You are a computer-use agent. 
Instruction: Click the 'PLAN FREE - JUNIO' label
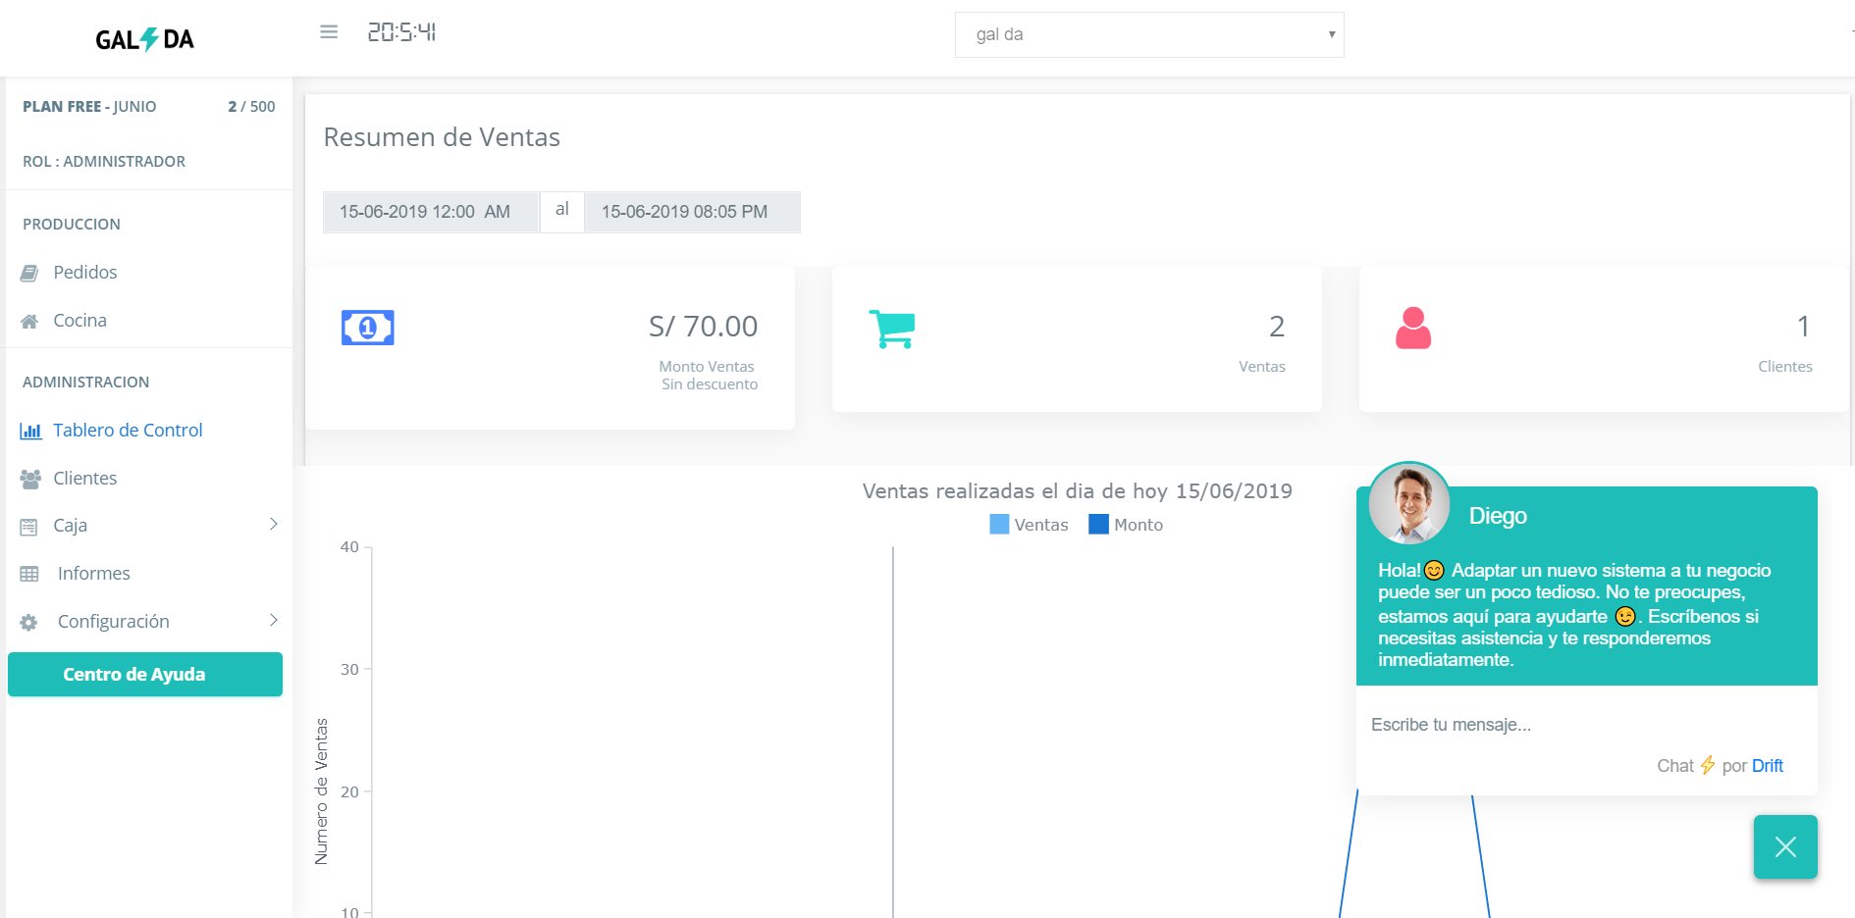[x=89, y=107]
